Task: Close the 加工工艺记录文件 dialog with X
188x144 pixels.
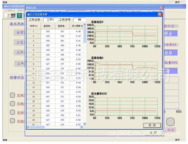Action: (160, 14)
